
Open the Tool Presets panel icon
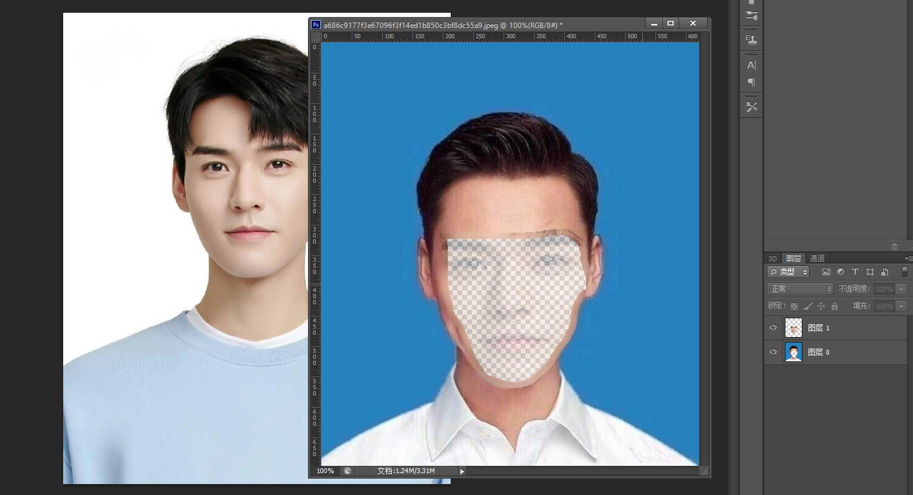point(751,108)
